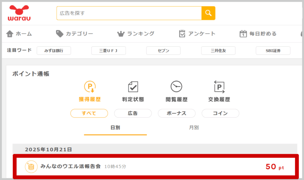This screenshot has height=180, width=304.
Task: Open the 判定状態 checklist icon
Action: point(133,86)
